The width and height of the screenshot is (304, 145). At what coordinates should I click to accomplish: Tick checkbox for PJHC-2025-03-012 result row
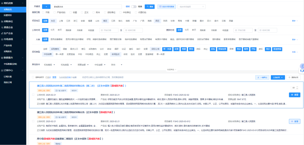click(33, 121)
